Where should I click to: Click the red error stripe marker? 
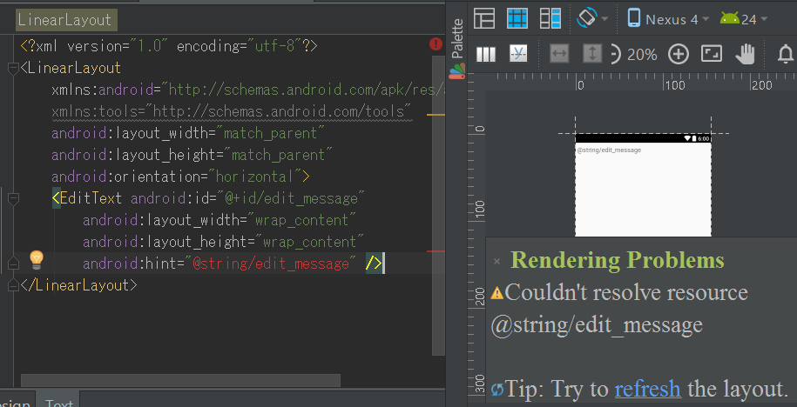click(x=436, y=250)
